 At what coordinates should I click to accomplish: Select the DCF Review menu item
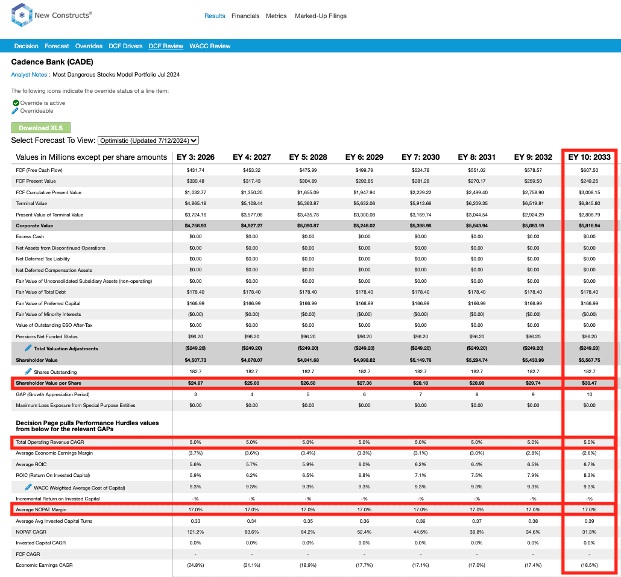pyautogui.click(x=166, y=46)
